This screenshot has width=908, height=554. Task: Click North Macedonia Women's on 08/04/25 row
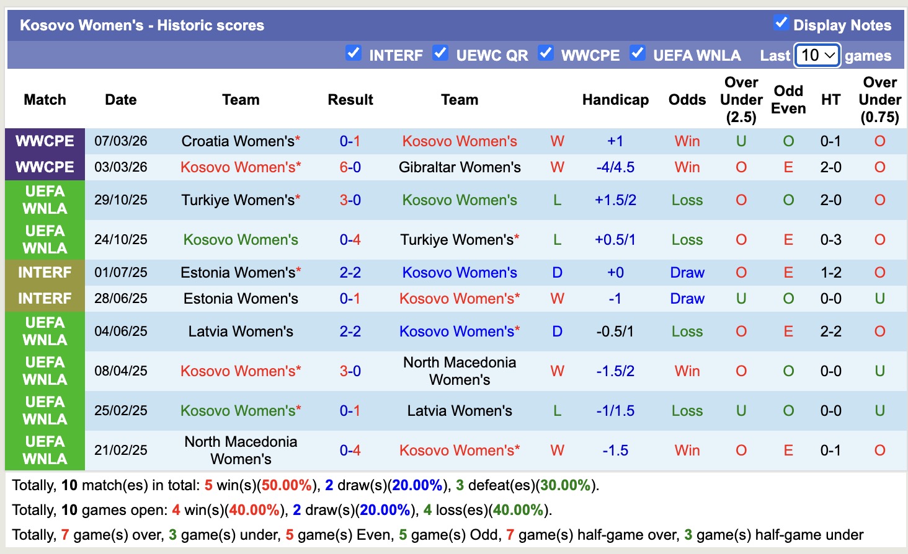click(x=460, y=371)
